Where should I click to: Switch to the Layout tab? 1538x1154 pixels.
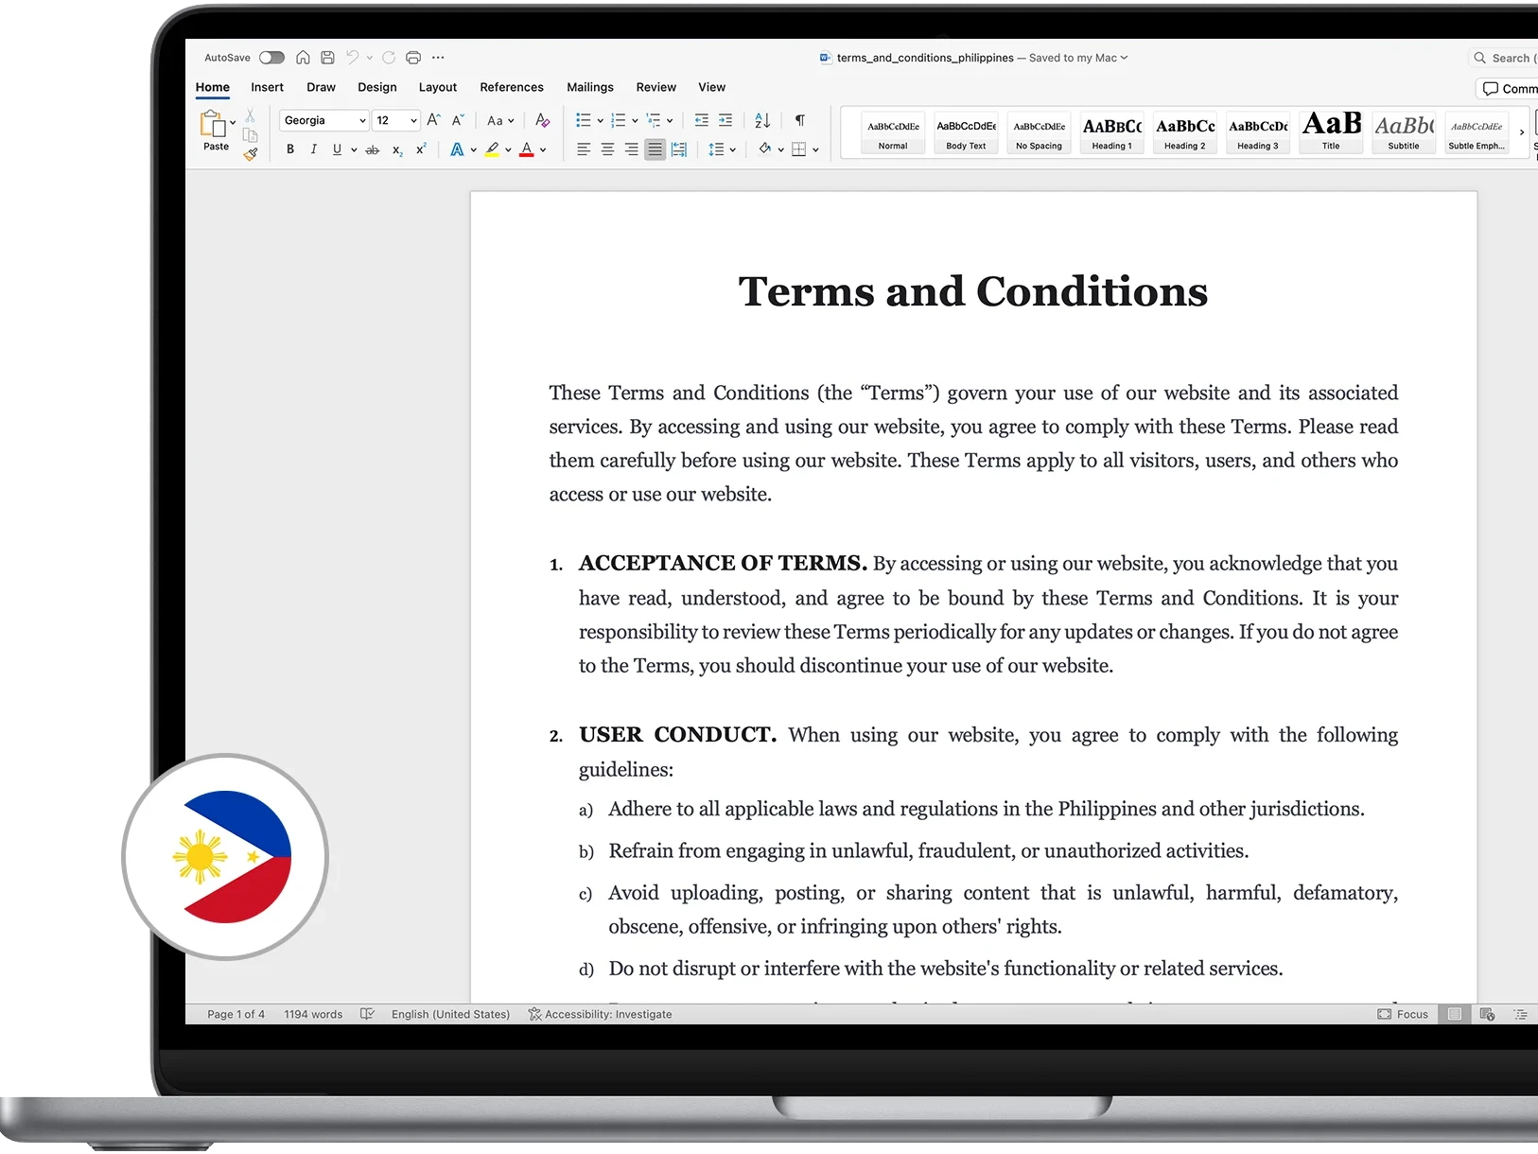[x=438, y=87]
